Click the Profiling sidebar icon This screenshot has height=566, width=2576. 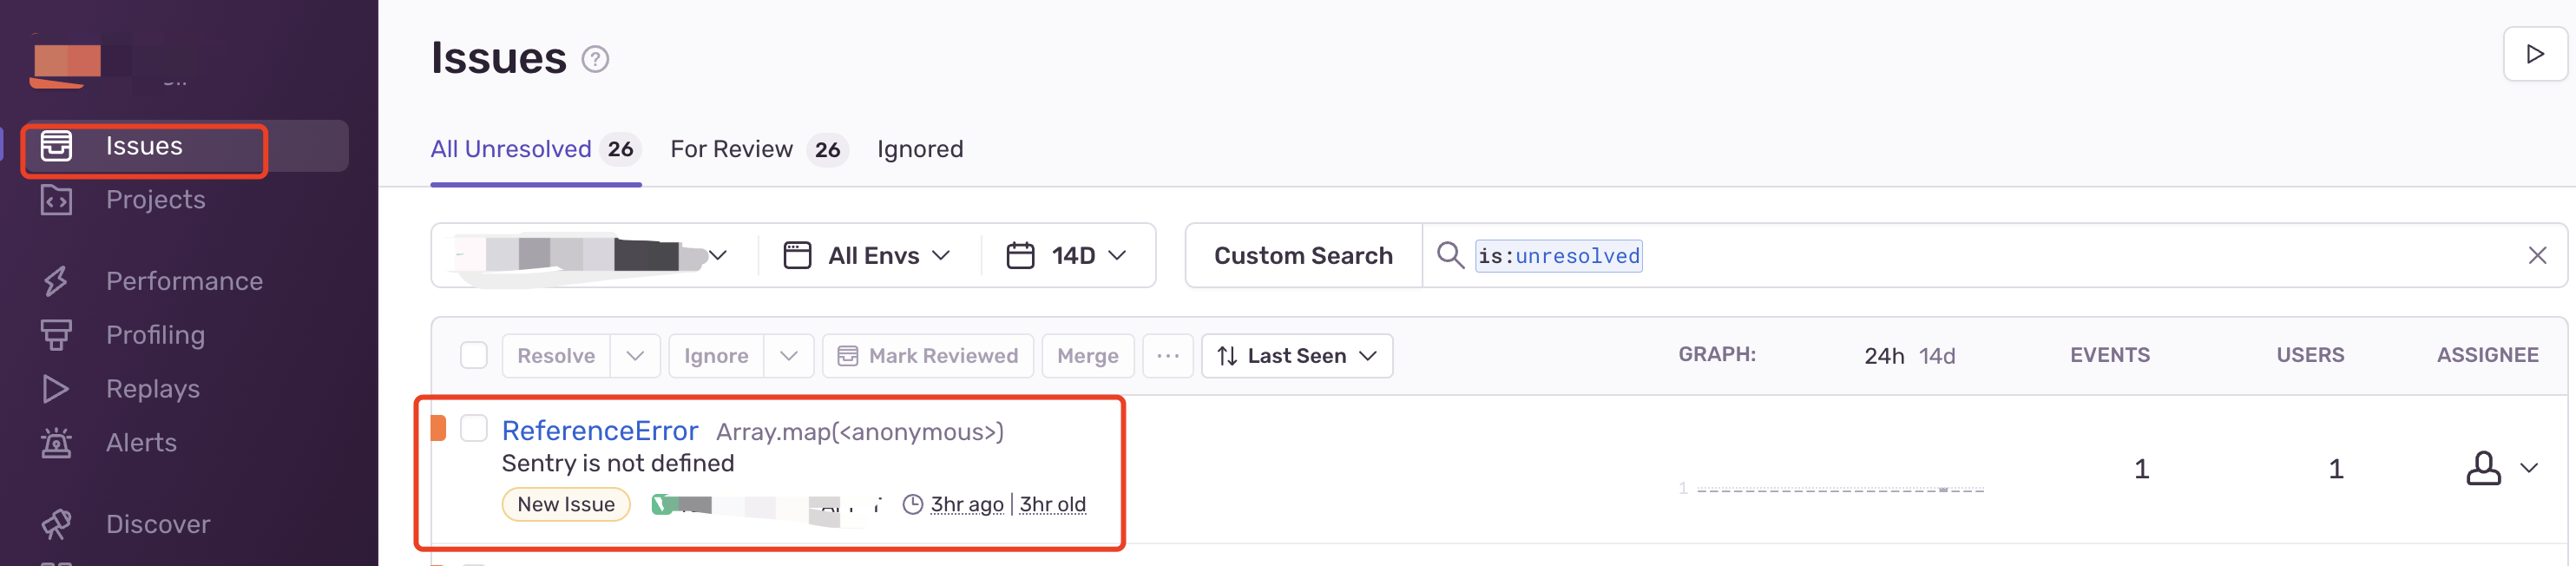click(x=56, y=335)
